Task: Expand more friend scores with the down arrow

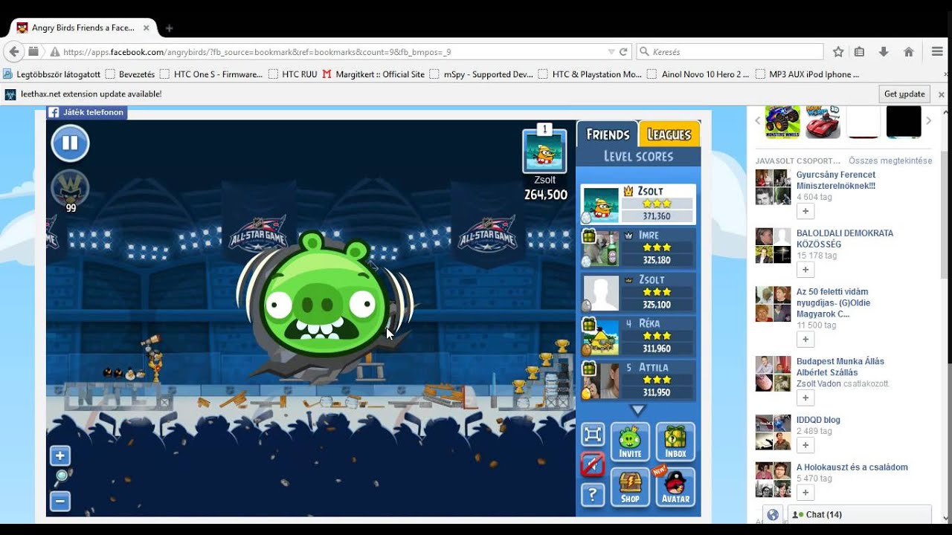Action: coord(638,409)
